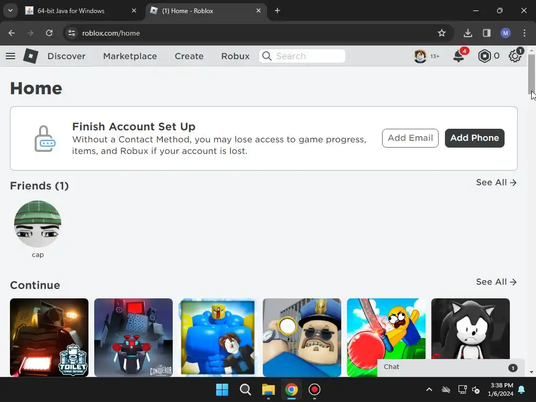The image size is (536, 402).
Task: Open Windows taskbar search
Action: tap(245, 389)
